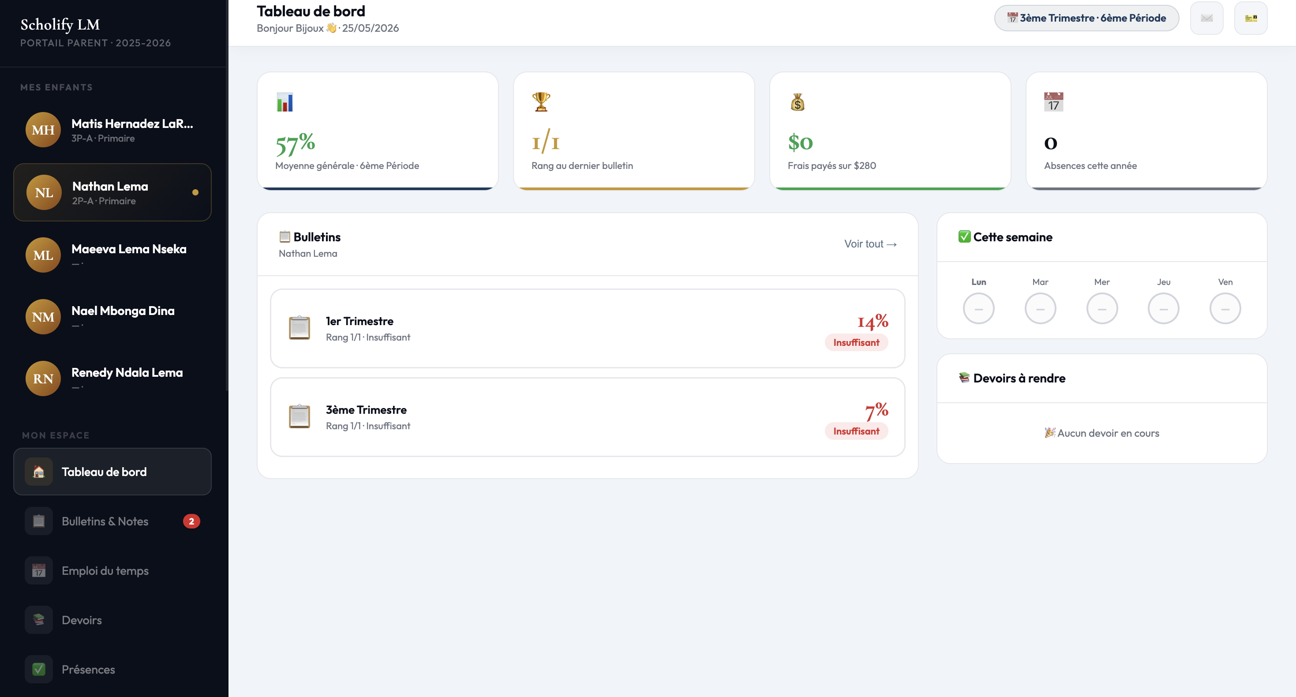Click 7% score on 3ème Trimestre
This screenshot has height=697, width=1296.
[876, 411]
